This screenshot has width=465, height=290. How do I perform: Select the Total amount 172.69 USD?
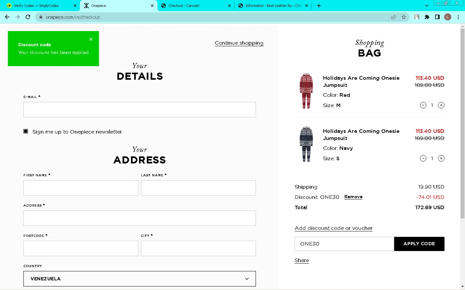430,207
